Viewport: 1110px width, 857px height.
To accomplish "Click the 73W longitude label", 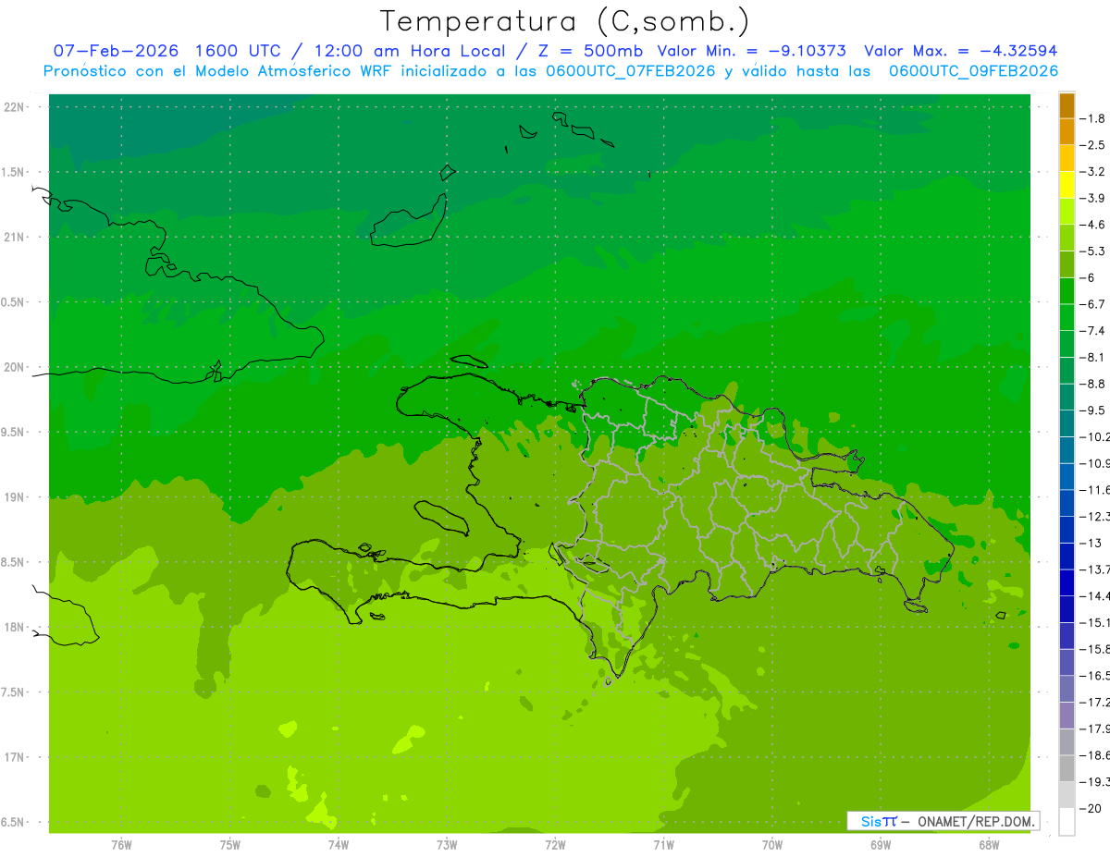I will coord(447,845).
